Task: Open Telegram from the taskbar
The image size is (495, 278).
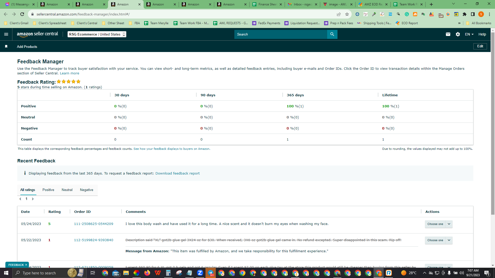Action: tap(210, 273)
